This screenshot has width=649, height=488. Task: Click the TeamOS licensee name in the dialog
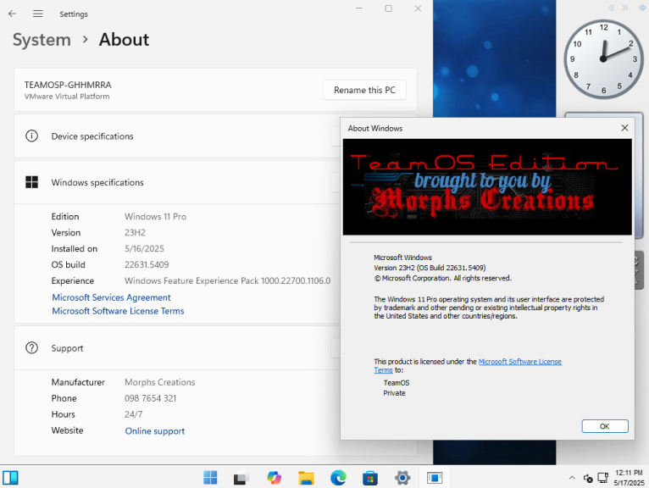[397, 383]
